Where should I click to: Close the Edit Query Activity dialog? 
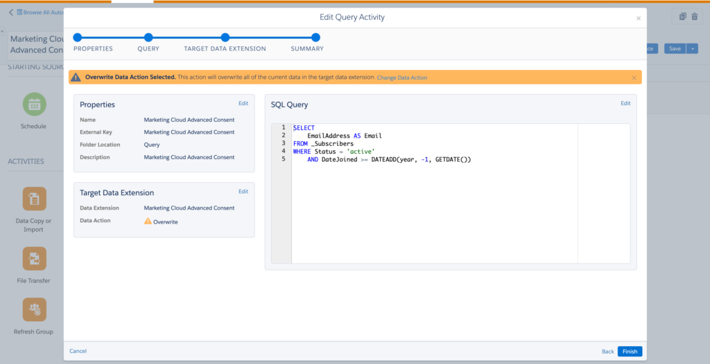click(x=639, y=19)
